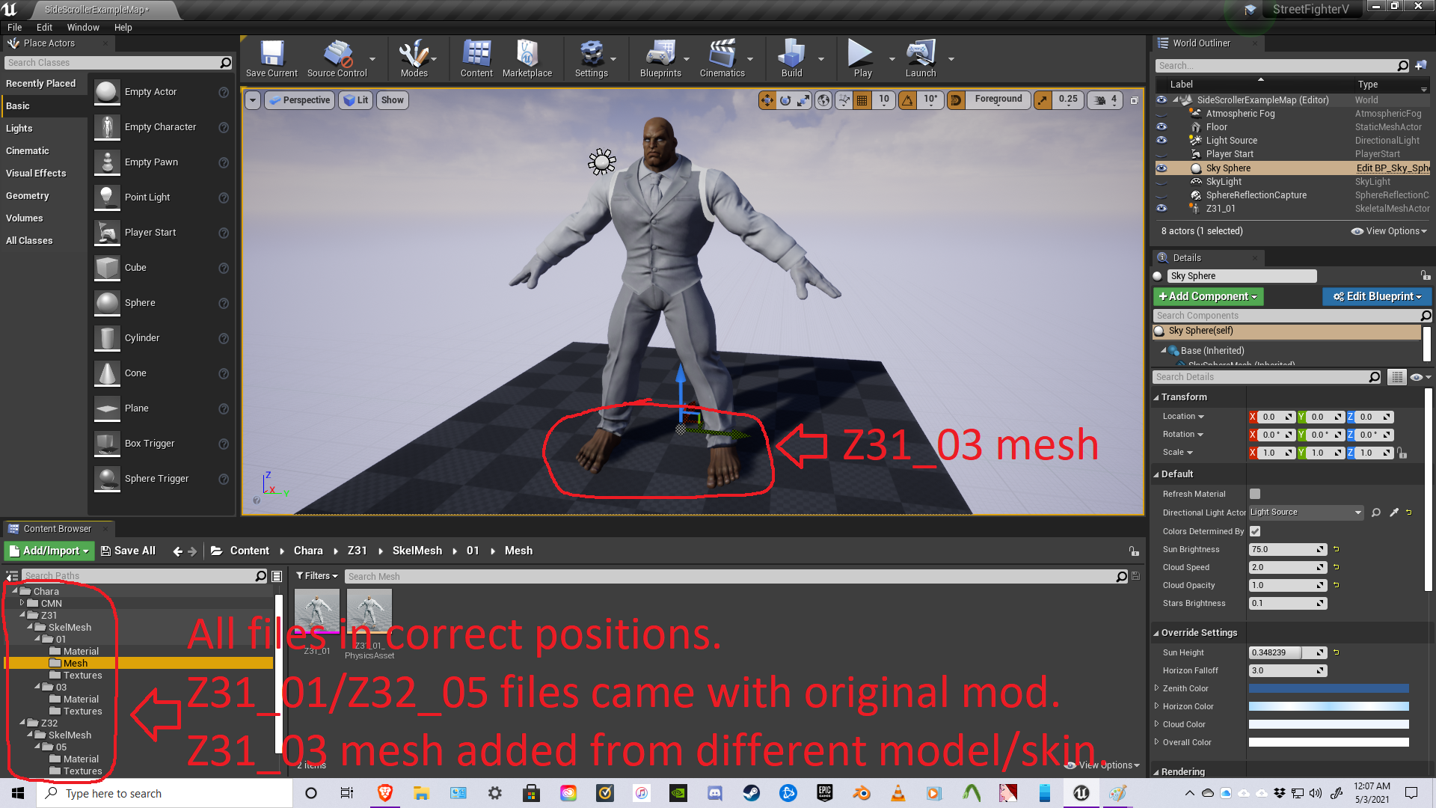Viewport: 1436px width, 808px height.
Task: Toggle surface snapping icon in viewport
Action: point(844,100)
